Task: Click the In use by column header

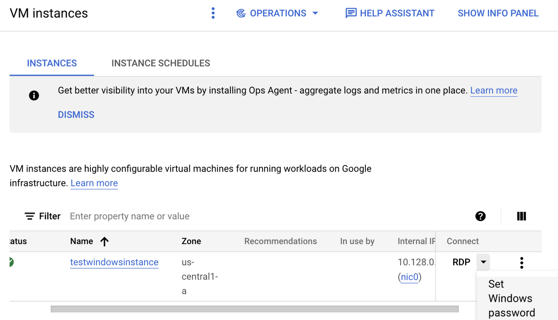Action: point(357,241)
